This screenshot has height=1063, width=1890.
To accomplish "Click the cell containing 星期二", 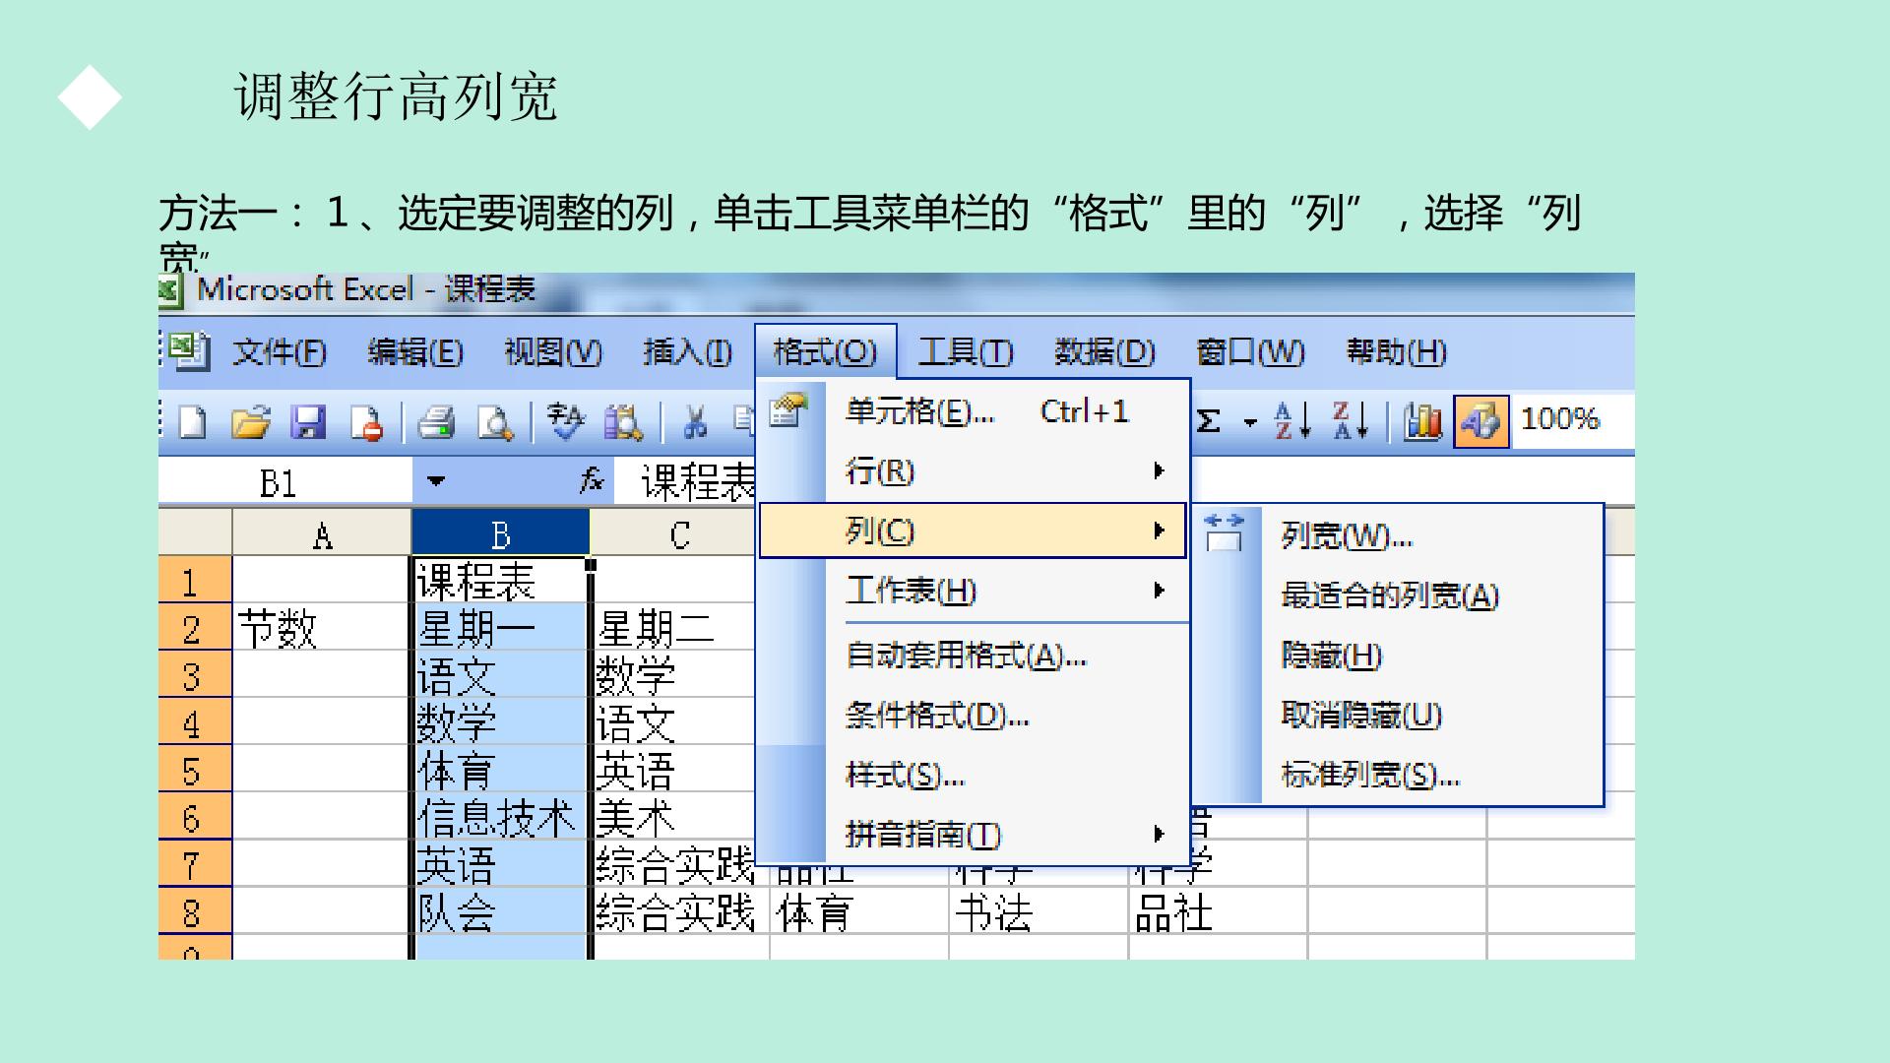I will point(673,627).
